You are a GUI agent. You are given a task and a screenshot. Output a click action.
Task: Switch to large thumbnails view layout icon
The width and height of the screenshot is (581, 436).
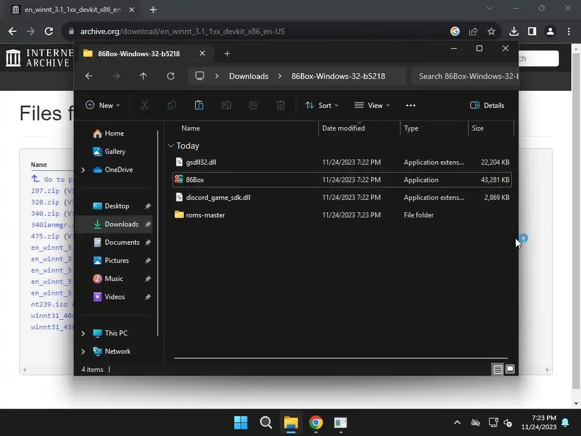click(x=510, y=369)
